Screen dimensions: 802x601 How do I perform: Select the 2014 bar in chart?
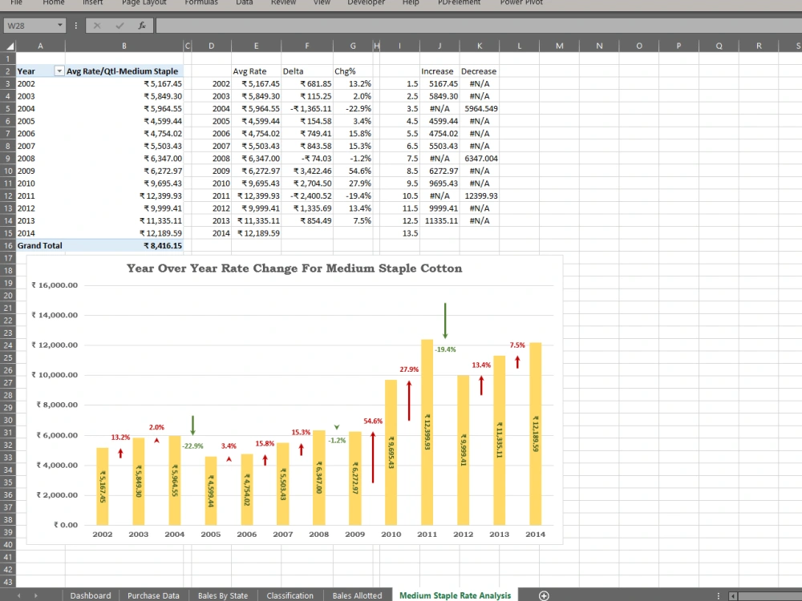point(535,434)
